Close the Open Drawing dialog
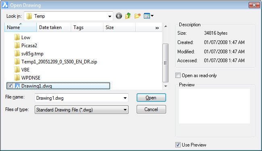262x151 pixels. (254, 5)
